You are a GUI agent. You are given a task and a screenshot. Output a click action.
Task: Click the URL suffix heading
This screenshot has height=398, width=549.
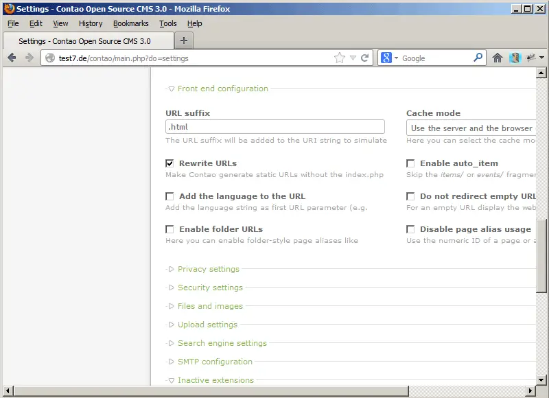pyautogui.click(x=187, y=113)
